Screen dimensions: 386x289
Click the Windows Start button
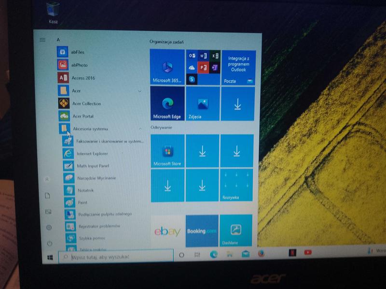(50, 258)
